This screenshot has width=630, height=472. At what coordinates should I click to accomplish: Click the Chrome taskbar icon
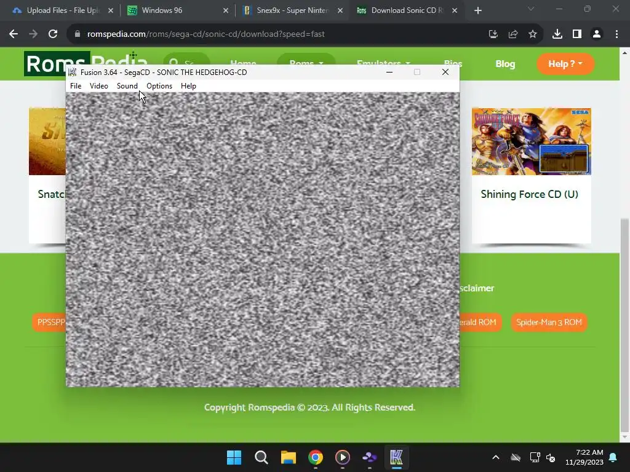click(316, 457)
